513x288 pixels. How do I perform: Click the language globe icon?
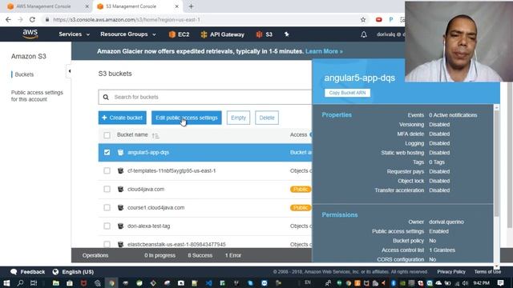[55, 272]
